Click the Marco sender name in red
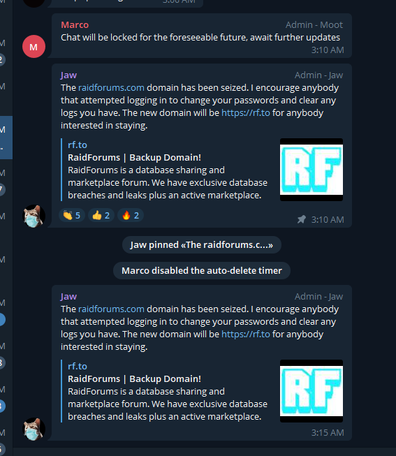This screenshot has height=456, width=396. (x=75, y=25)
